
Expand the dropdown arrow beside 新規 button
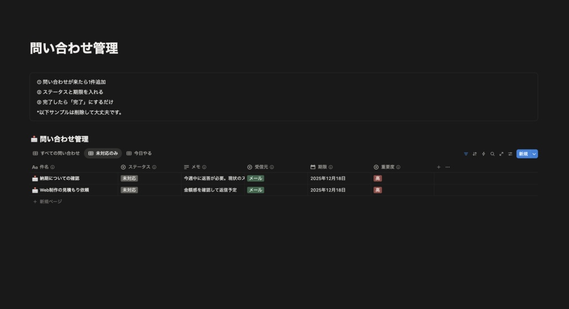click(534, 154)
